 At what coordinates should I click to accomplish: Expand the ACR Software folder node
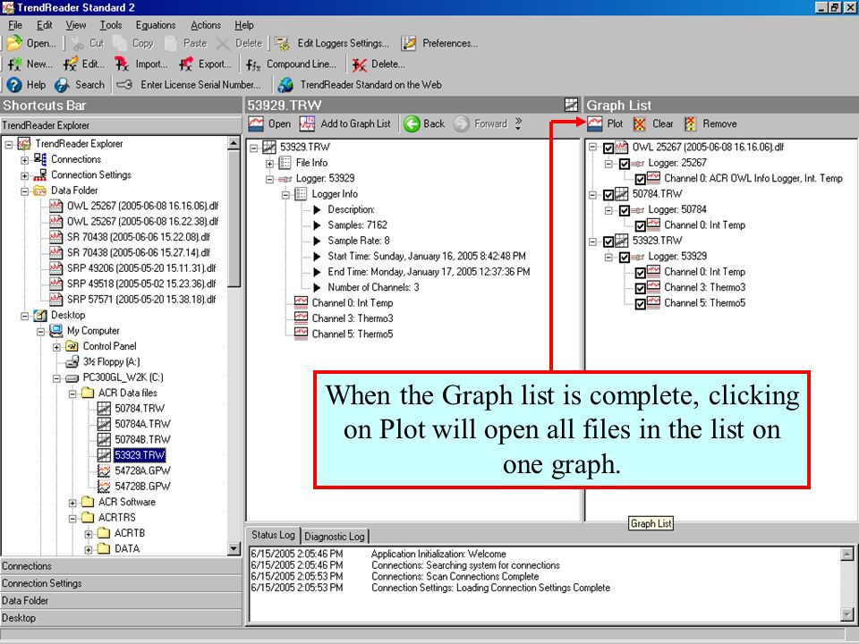tap(72, 502)
